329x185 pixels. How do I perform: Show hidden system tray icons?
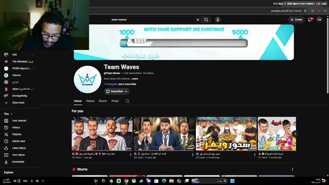tap(43, 181)
